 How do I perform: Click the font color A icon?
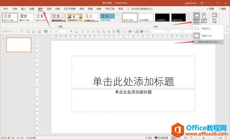click(x=77, y=31)
